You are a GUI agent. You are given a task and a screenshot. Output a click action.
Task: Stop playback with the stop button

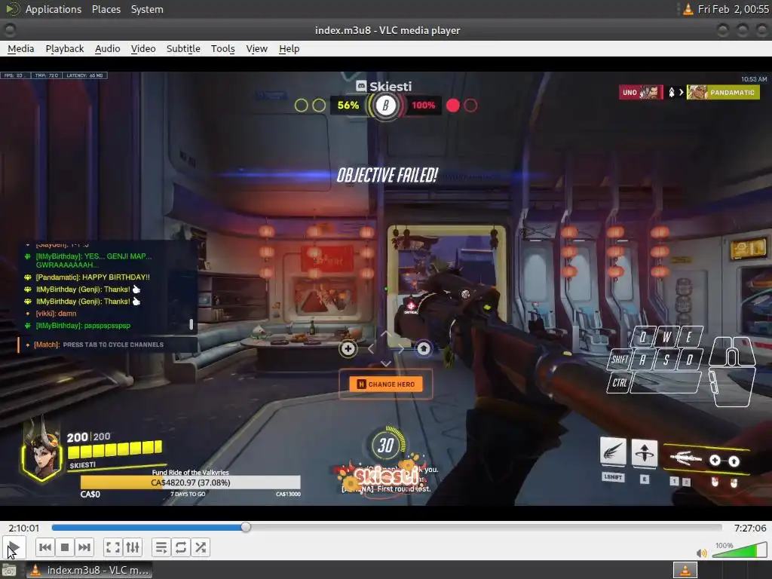(x=65, y=547)
